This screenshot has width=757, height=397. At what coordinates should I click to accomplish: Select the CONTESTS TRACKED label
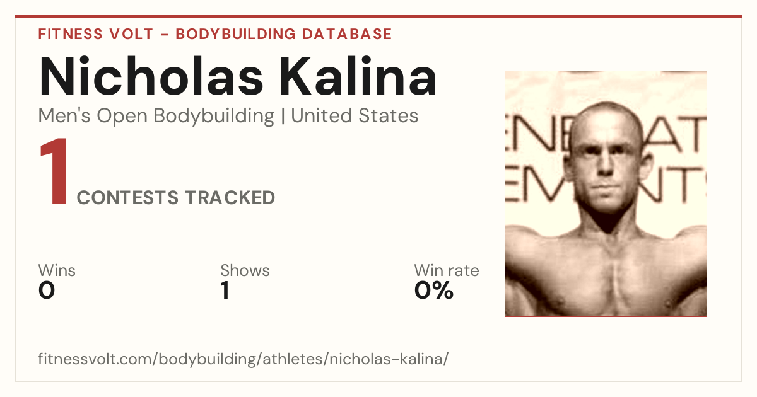(176, 198)
